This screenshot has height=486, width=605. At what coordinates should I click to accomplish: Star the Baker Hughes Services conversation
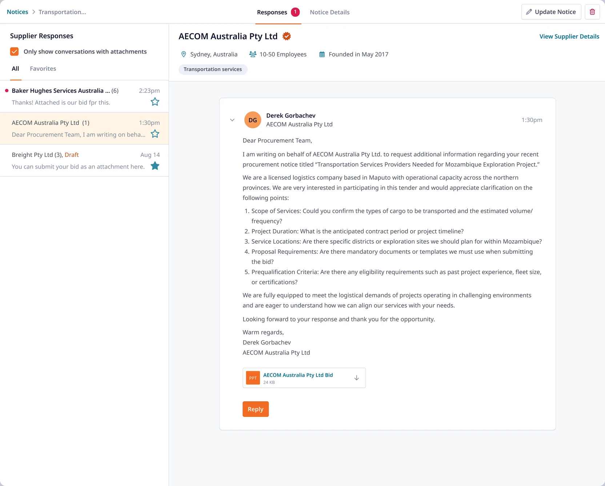pyautogui.click(x=155, y=102)
